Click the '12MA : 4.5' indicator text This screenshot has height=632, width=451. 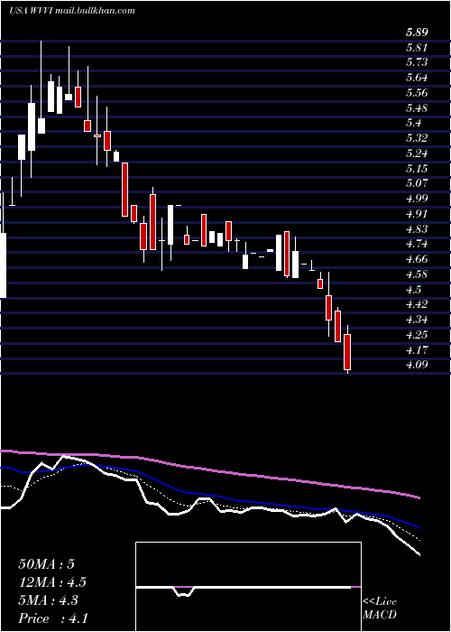coord(52,582)
